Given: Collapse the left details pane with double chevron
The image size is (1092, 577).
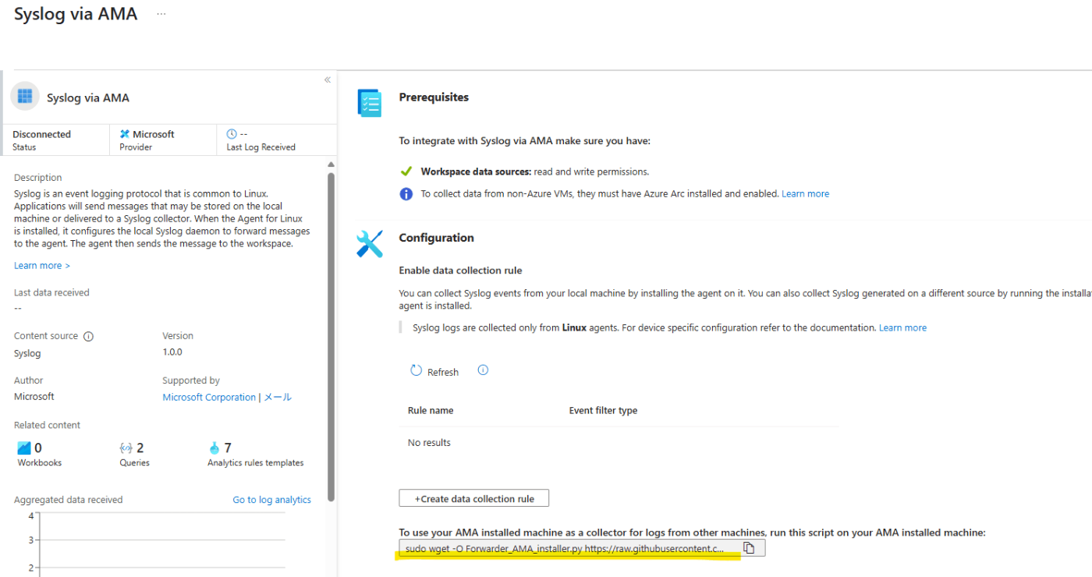Looking at the screenshot, I should pos(328,80).
